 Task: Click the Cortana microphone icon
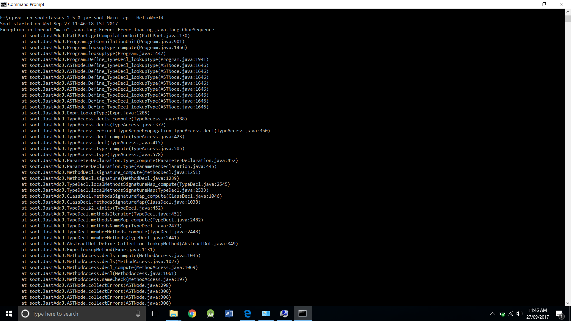(x=138, y=314)
